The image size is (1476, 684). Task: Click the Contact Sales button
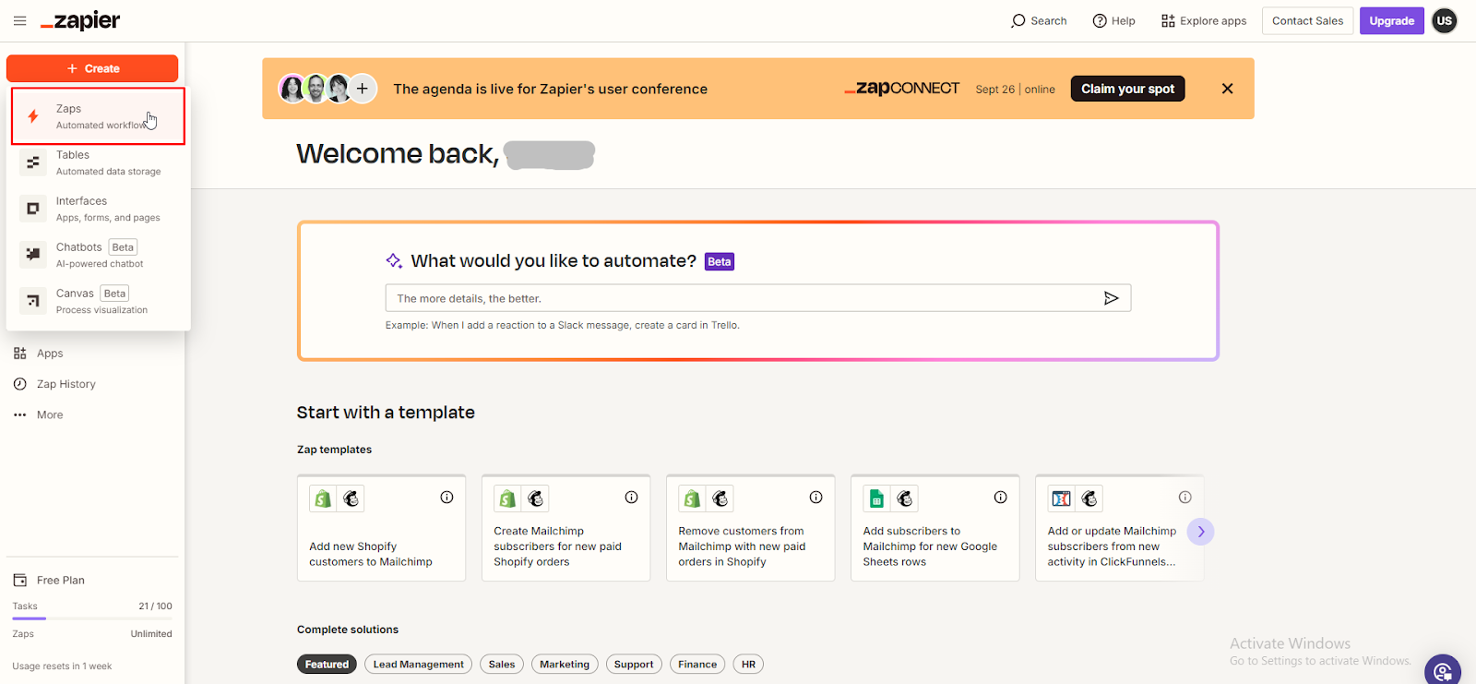click(x=1307, y=20)
